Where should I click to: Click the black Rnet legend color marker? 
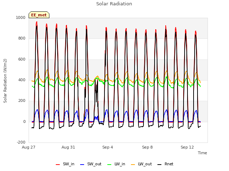coord(160,165)
